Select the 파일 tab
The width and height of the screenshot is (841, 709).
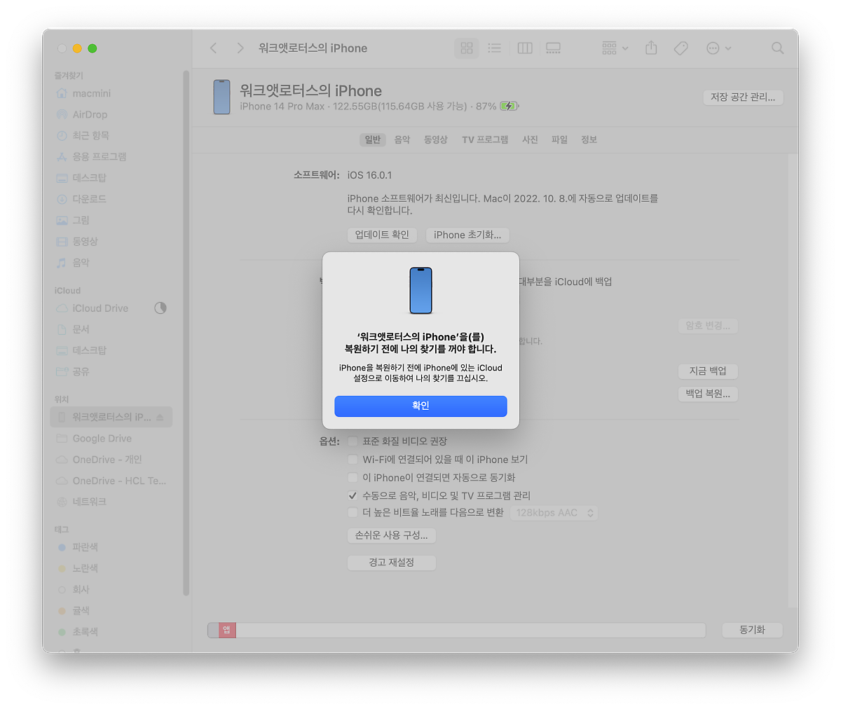click(x=559, y=139)
